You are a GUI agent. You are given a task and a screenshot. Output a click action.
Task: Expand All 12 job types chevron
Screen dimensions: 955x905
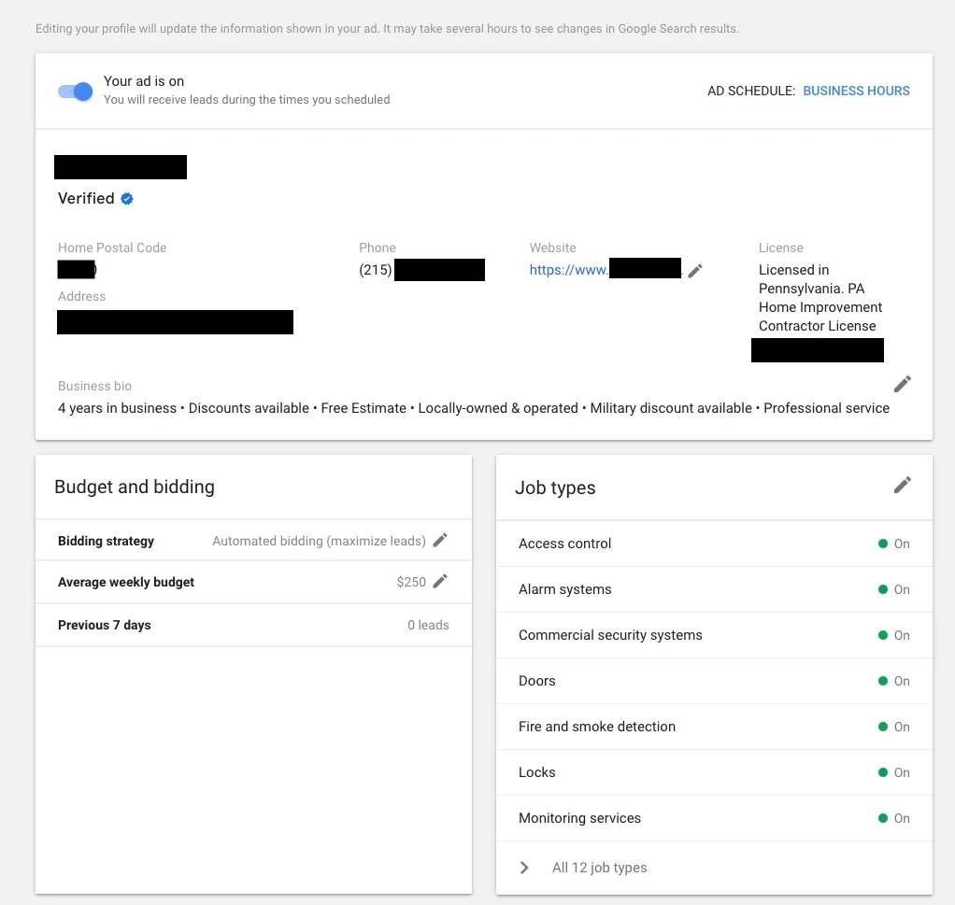click(x=524, y=868)
